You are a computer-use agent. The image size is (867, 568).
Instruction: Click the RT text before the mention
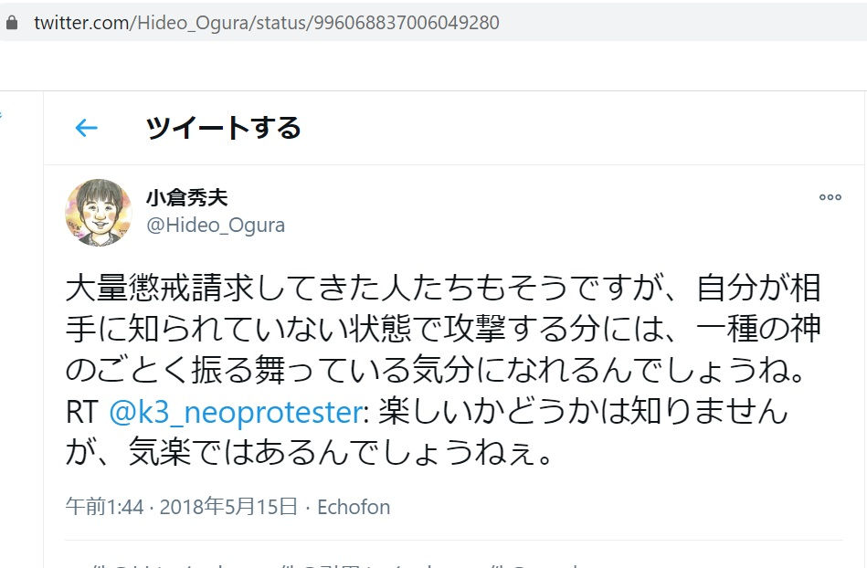pyautogui.click(x=80, y=412)
